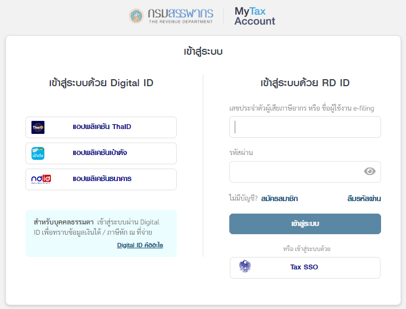
Task: Click the Tax SSO garuda emblem icon
Action: [x=244, y=266]
